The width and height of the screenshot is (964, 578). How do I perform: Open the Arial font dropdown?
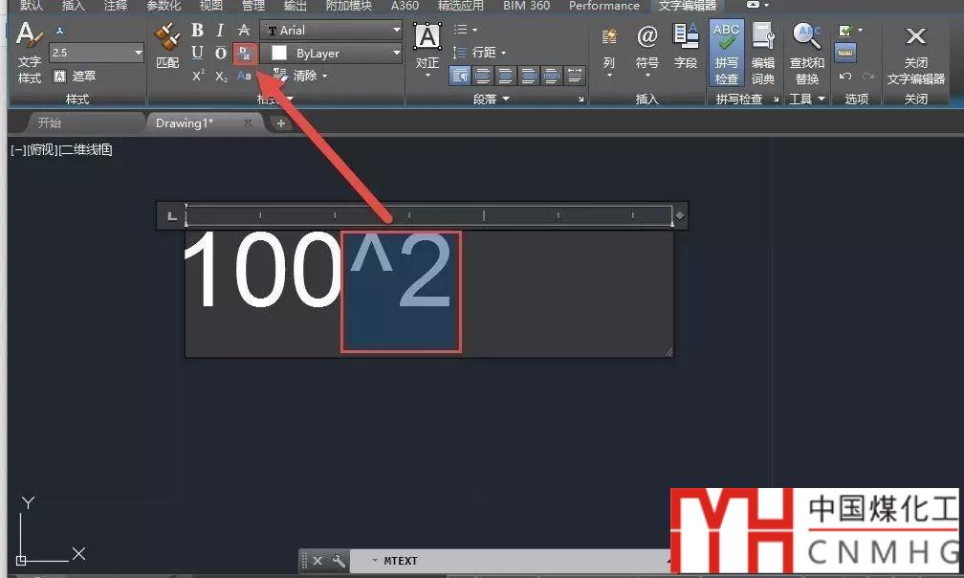[330, 31]
